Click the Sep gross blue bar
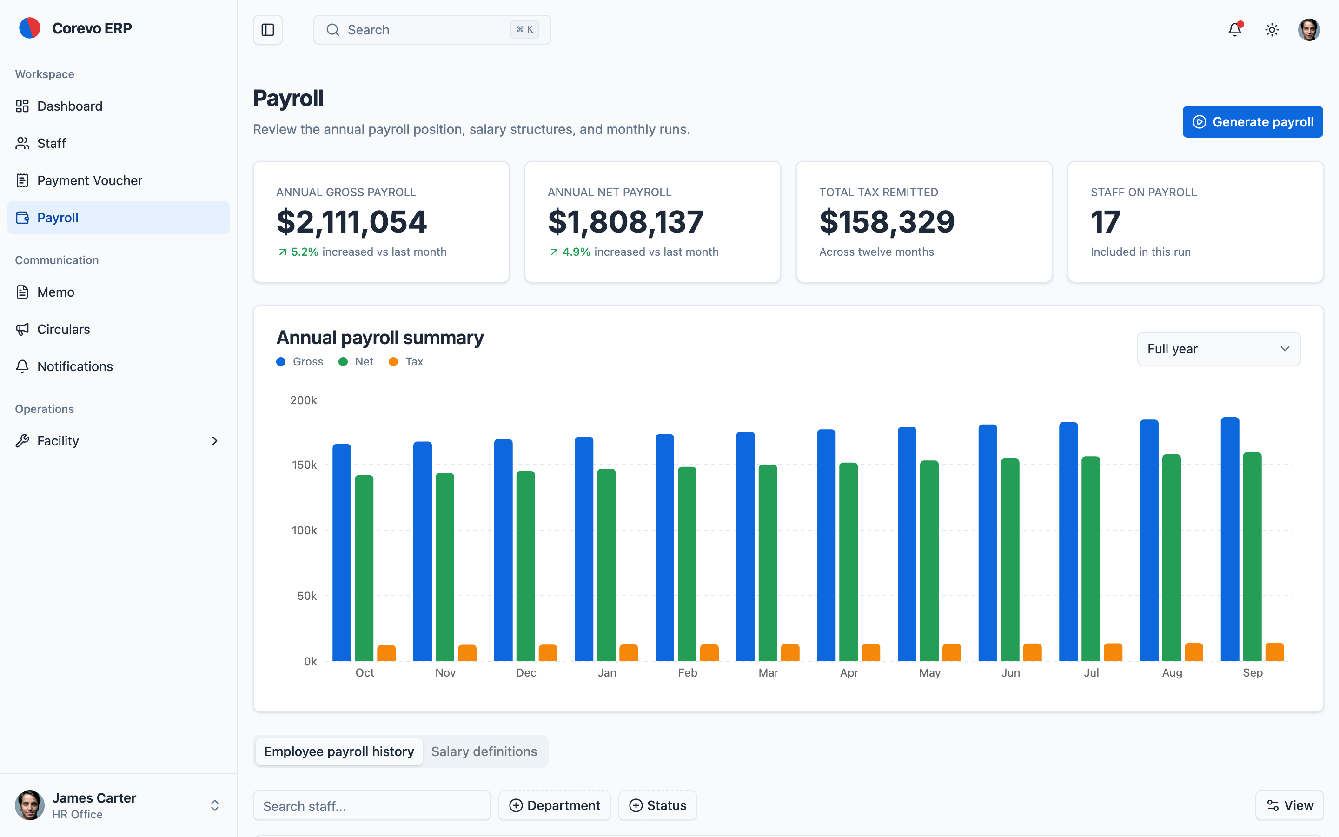Viewport: 1339px width, 837px height. (x=1229, y=539)
